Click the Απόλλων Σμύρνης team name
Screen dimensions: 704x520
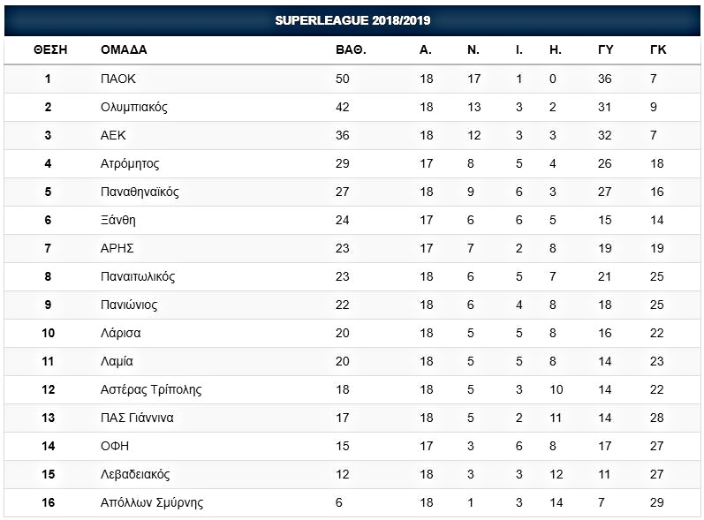tap(152, 503)
